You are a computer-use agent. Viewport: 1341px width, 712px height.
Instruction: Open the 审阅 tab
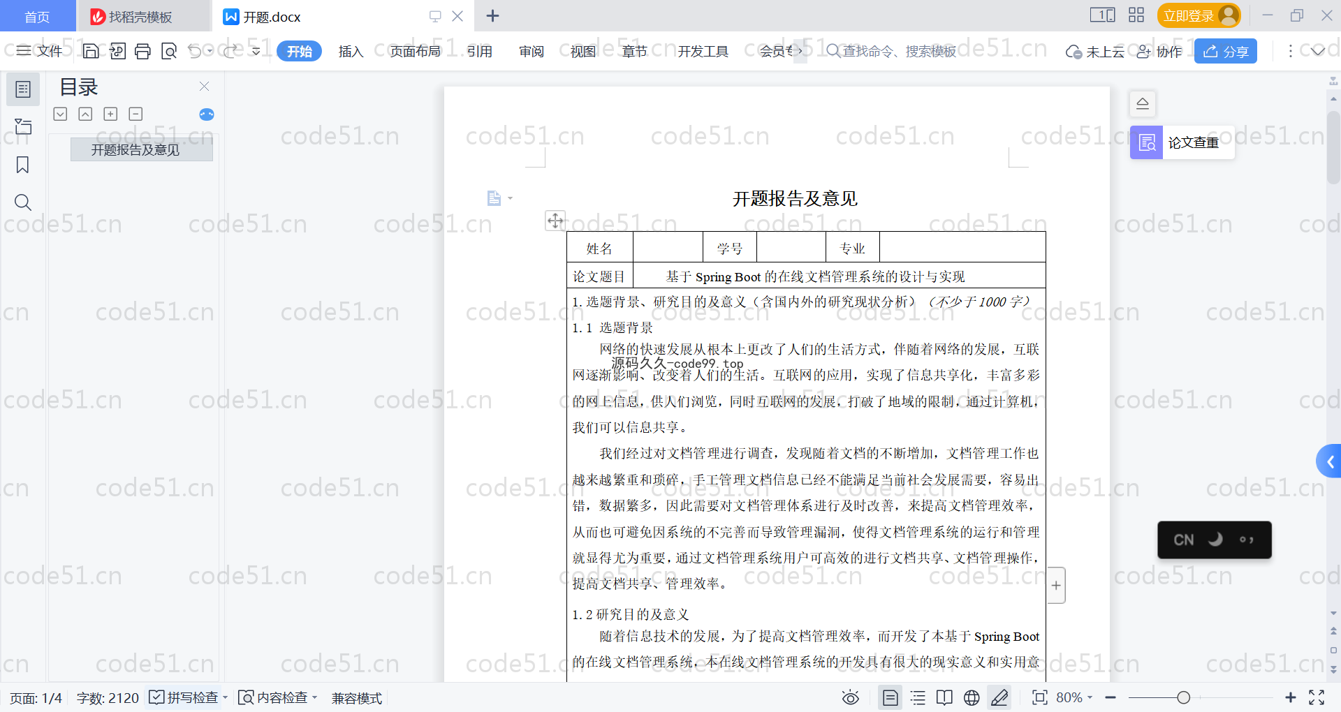[531, 51]
